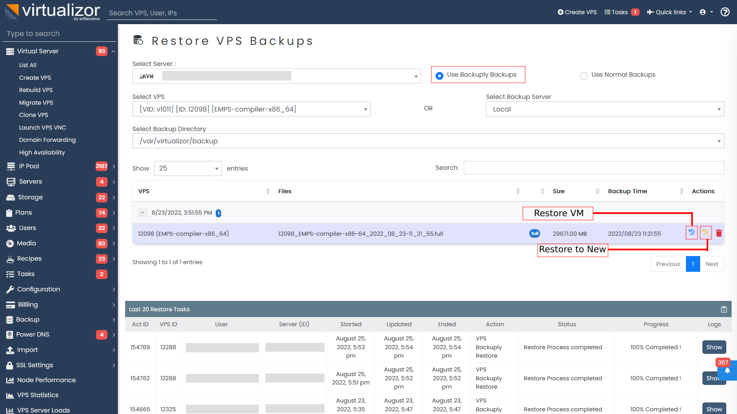Image resolution: width=737 pixels, height=414 pixels.
Task: Click the Node Performance chart icon
Action: [x=10, y=380]
